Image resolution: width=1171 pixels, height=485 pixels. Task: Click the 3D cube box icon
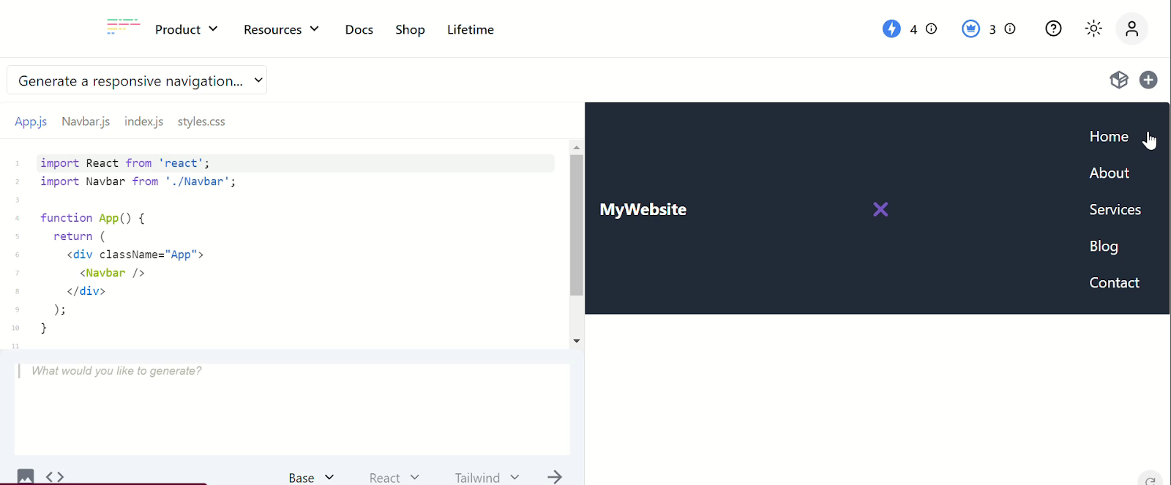tap(1119, 80)
